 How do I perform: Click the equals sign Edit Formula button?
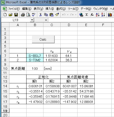[46, 20]
